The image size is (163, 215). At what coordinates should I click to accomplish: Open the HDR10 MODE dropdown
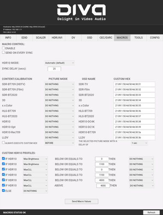pyautogui.click(x=59, y=63)
